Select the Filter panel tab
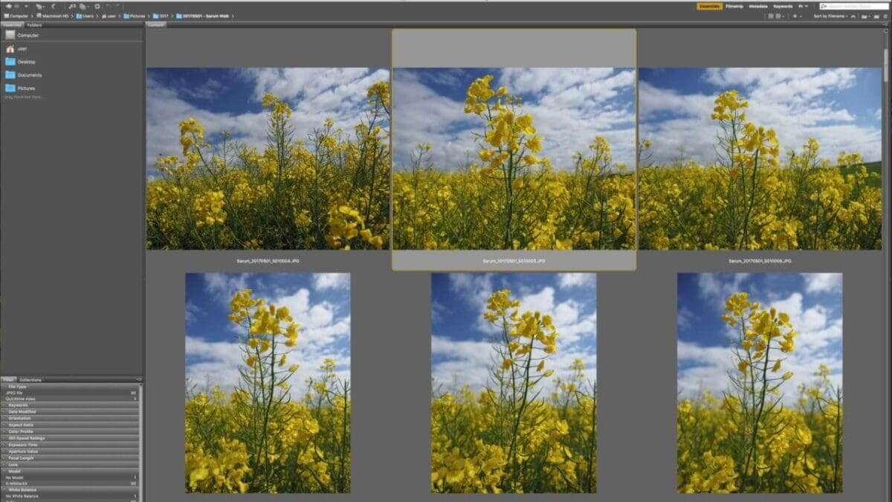Image resolution: width=892 pixels, height=502 pixels. click(8, 380)
